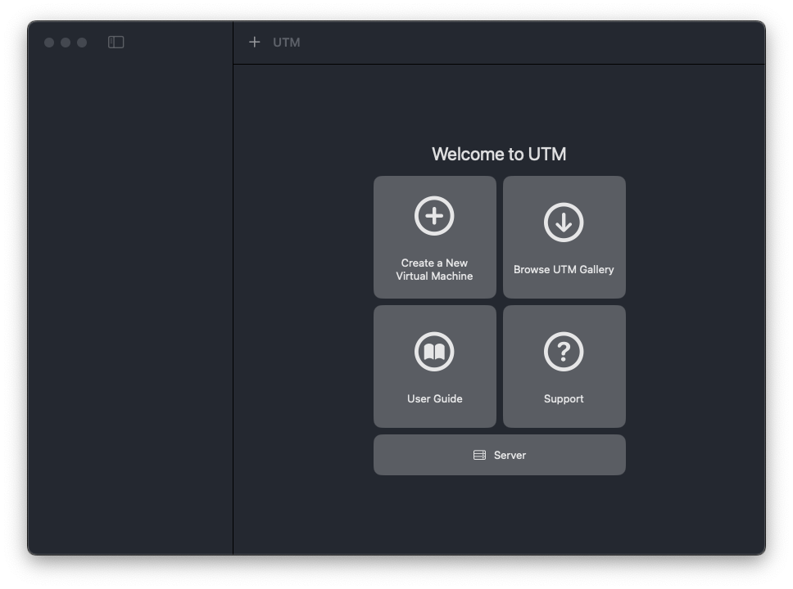Click Create a New Virtual Machine card
This screenshot has width=793, height=589.
pos(434,237)
